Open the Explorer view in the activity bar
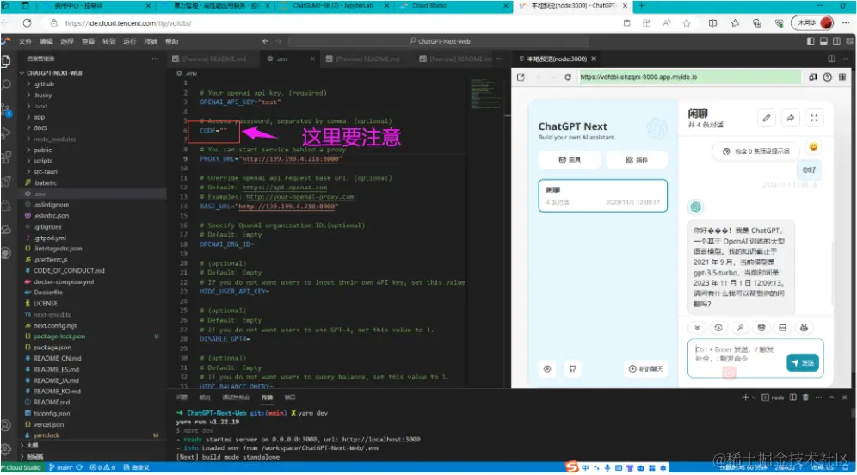857x475 pixels. tap(6, 61)
